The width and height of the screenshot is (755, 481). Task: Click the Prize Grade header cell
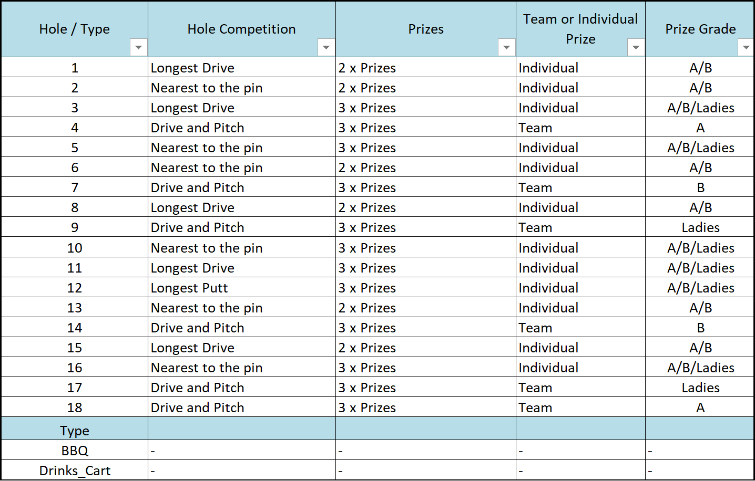click(x=700, y=29)
